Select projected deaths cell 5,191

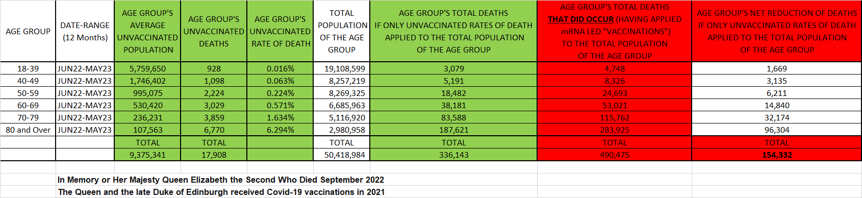coord(453,81)
